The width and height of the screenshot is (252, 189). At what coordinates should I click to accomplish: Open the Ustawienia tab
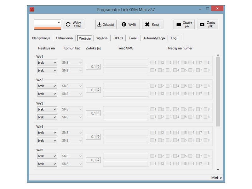(x=64, y=38)
